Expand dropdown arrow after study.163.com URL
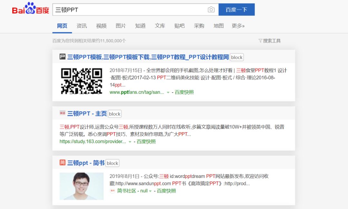The width and height of the screenshot is (348, 209). click(x=130, y=142)
